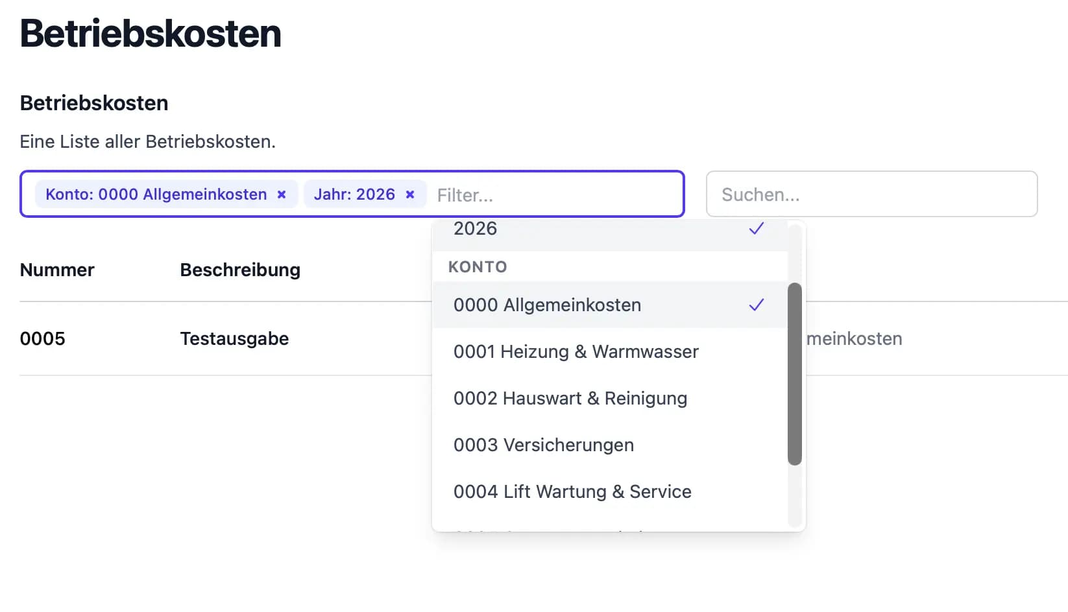1068x612 pixels.
Task: Select 0003 Versicherungen in the dropdown
Action: tap(544, 445)
